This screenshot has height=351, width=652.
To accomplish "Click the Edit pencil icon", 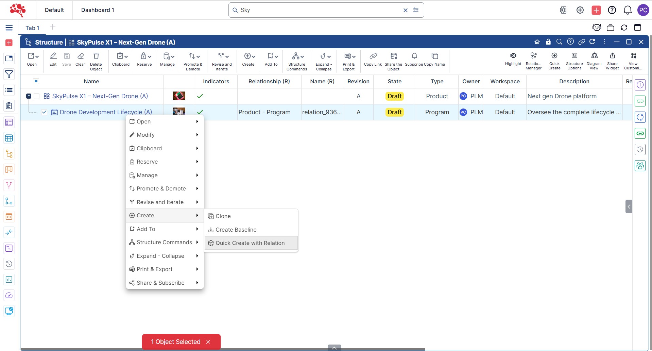I will click(53, 56).
